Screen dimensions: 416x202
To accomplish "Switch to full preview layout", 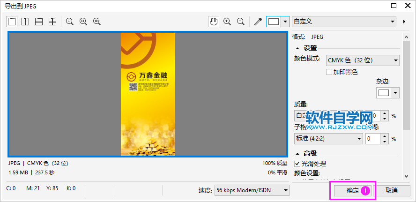I will click(x=12, y=22).
